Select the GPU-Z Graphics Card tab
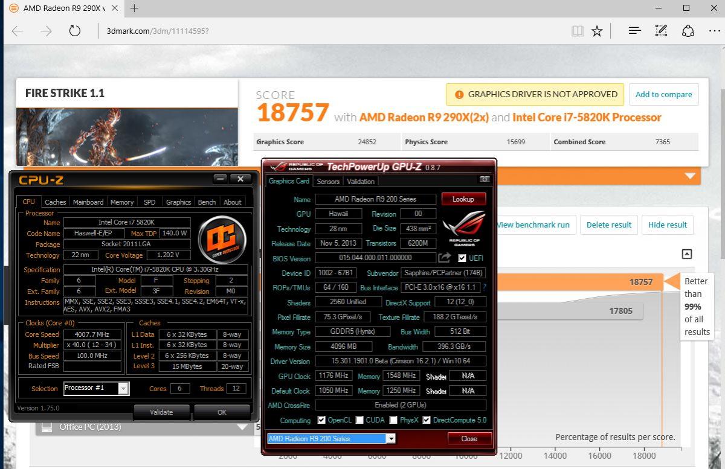The height and width of the screenshot is (469, 725). (289, 181)
